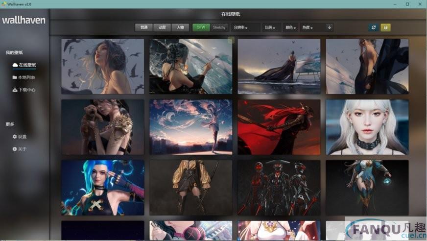427x241 pixels.
Task: Toggle the 普通 category filter
Action: pos(144,27)
